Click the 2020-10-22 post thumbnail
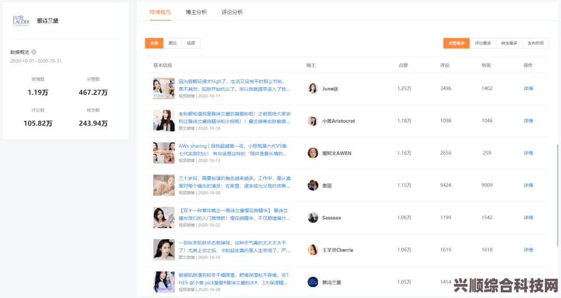The width and height of the screenshot is (561, 298). (x=164, y=217)
